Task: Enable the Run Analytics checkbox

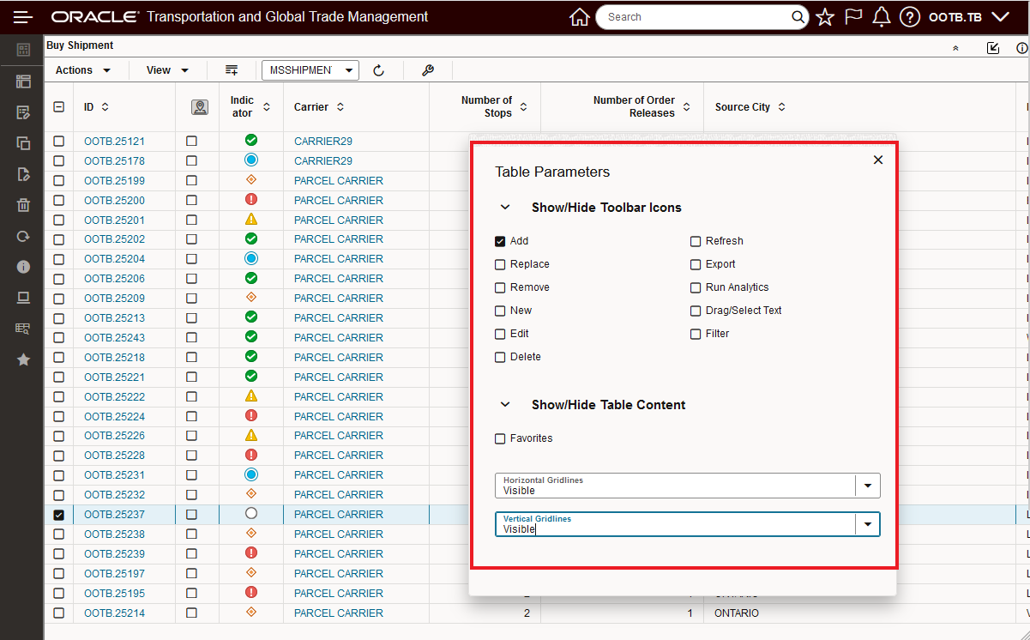Action: point(696,287)
